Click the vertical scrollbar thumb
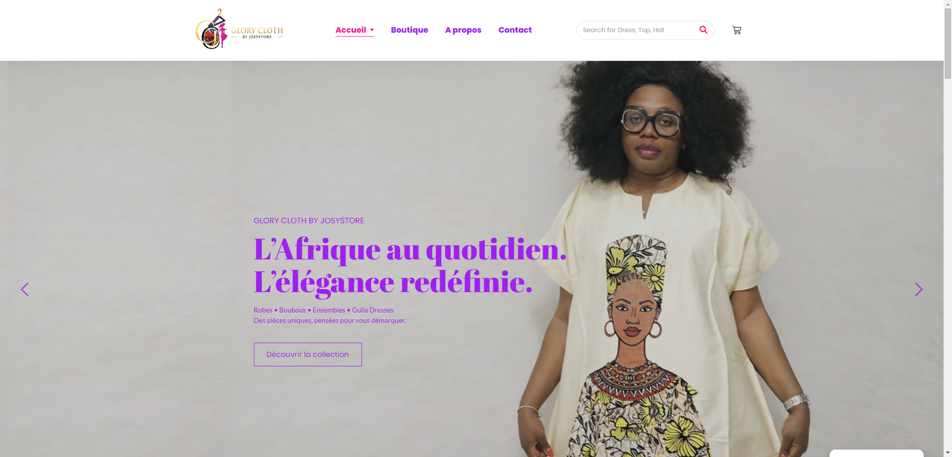Image resolution: width=952 pixels, height=457 pixels. coord(948,44)
